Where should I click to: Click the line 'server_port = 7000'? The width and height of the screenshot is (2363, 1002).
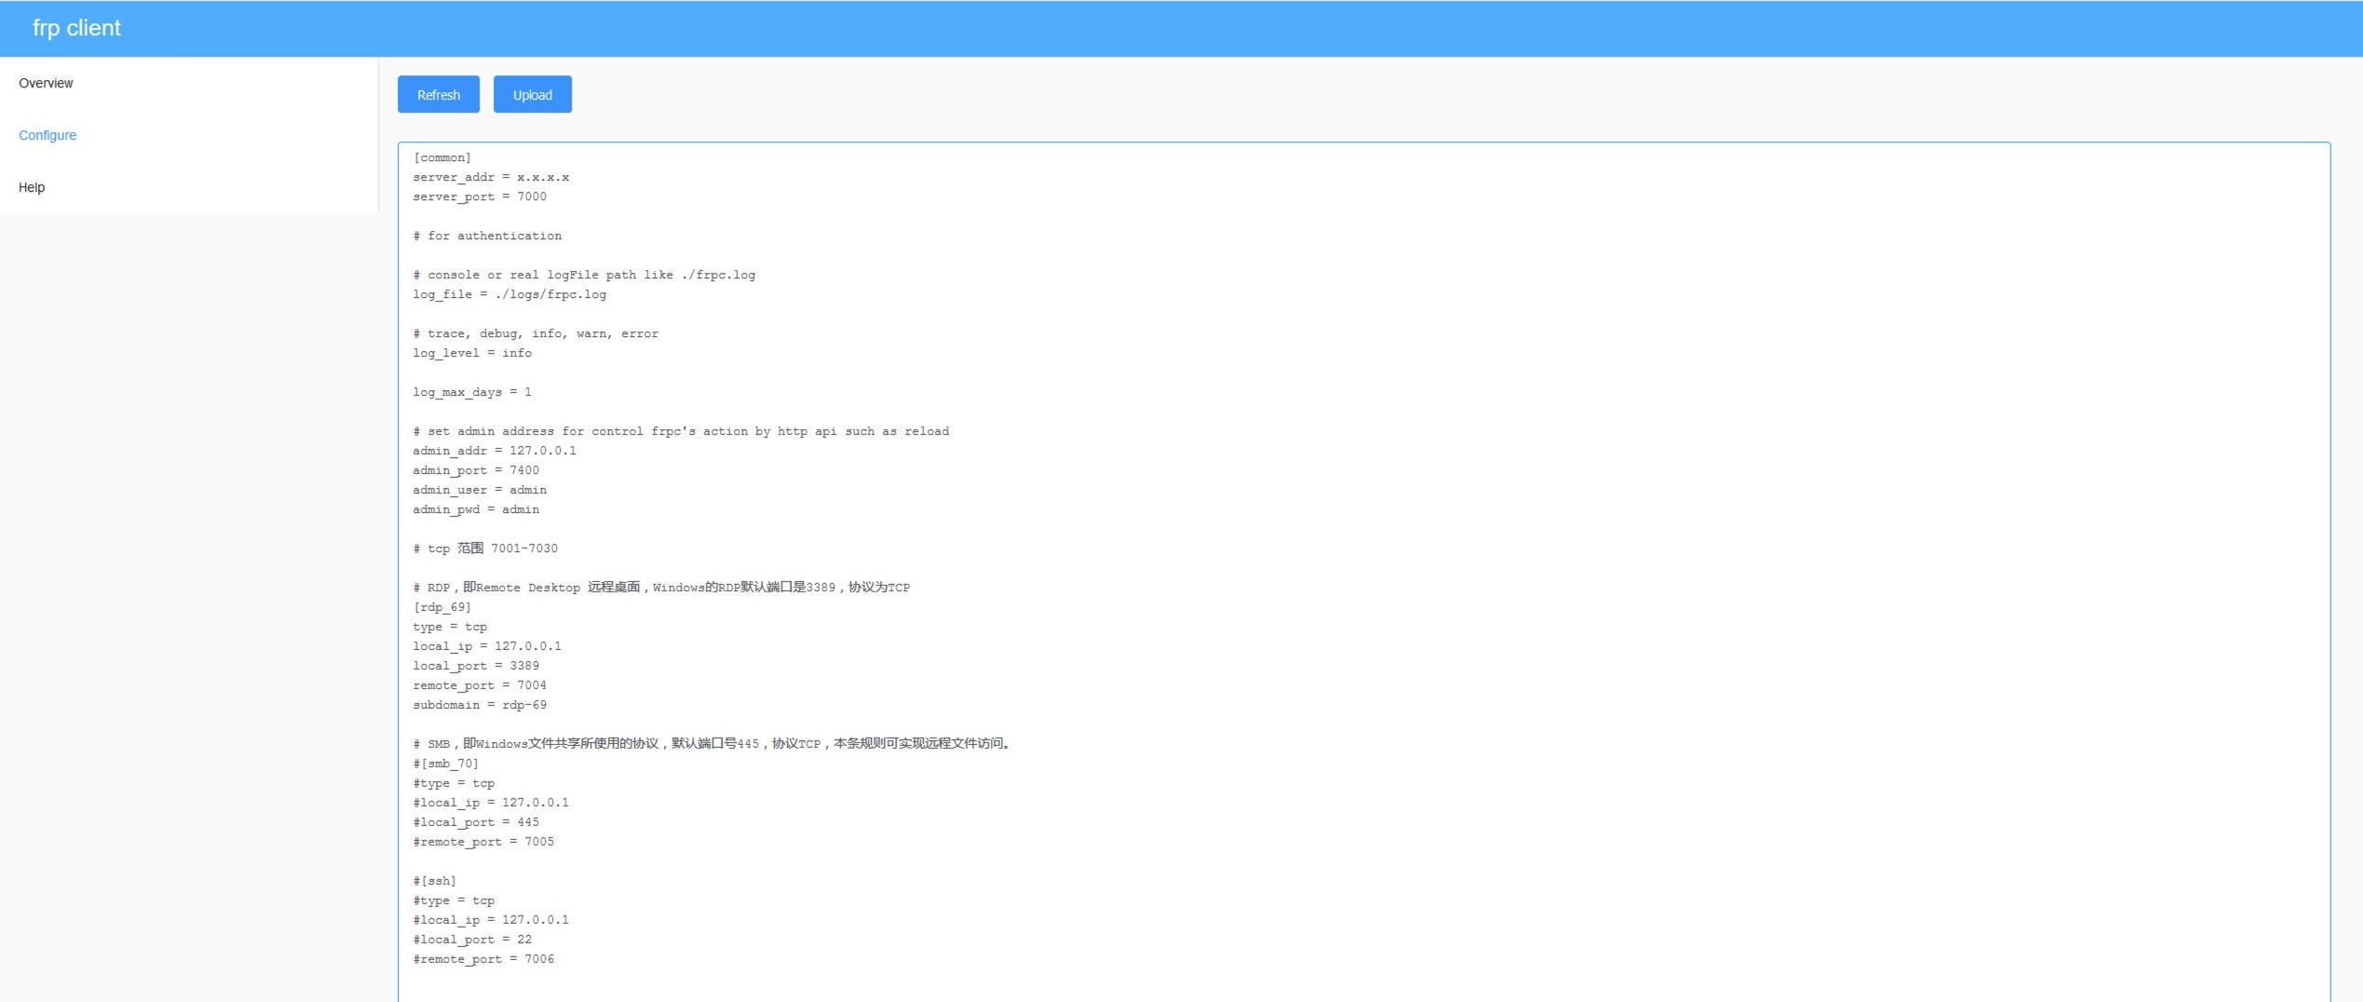click(480, 196)
